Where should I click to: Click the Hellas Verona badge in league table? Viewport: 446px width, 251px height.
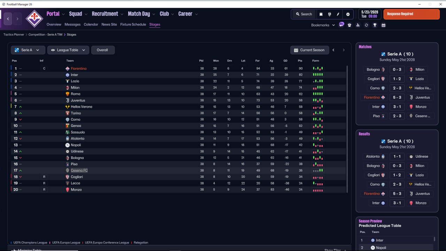[x=68, y=107]
